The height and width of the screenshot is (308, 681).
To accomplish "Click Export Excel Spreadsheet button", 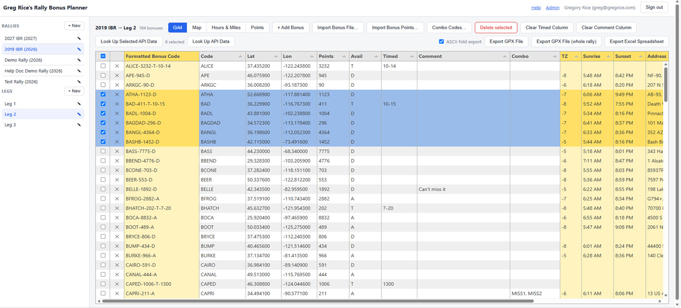I will 636,42.
